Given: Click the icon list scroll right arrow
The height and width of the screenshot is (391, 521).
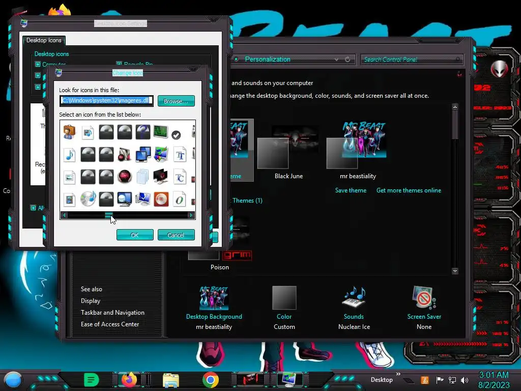Looking at the screenshot, I should 191,215.
